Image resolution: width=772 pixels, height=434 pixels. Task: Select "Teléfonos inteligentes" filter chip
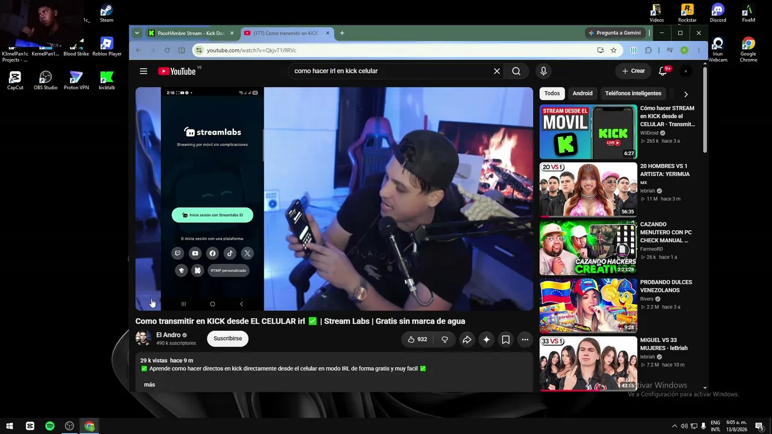coord(633,93)
